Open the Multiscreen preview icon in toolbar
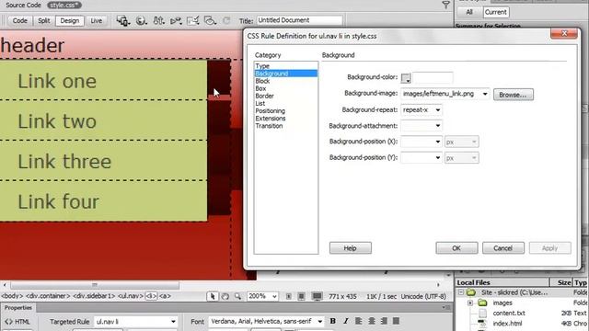589x331 pixels. point(122,20)
